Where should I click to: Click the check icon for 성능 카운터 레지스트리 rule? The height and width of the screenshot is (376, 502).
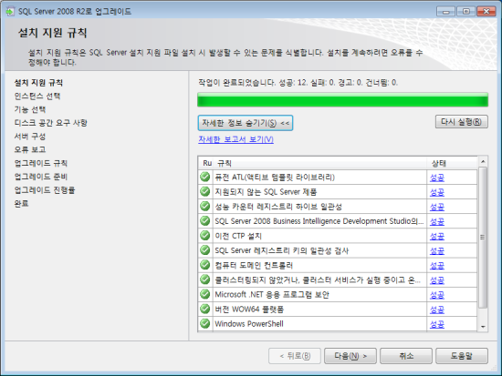(204, 206)
